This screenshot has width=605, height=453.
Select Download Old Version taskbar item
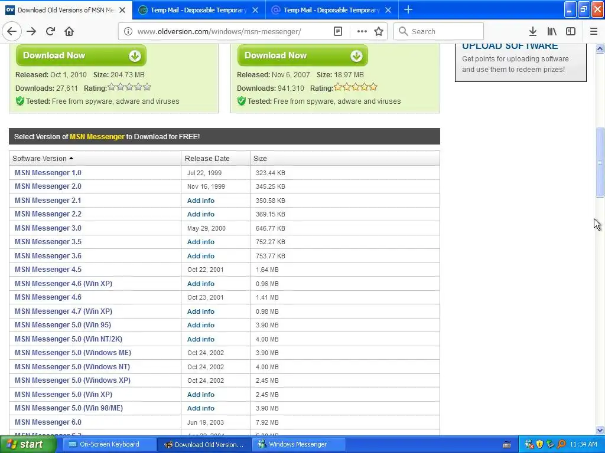click(x=204, y=445)
